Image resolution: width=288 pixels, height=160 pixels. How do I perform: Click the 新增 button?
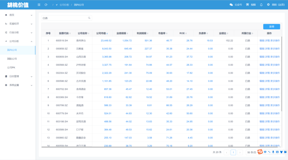tap(271, 26)
